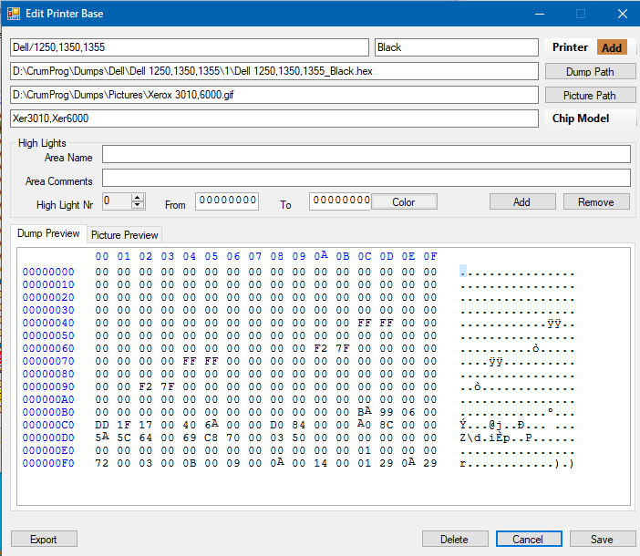The height and width of the screenshot is (556, 640).
Task: Click the Dump Path button
Action: click(590, 71)
